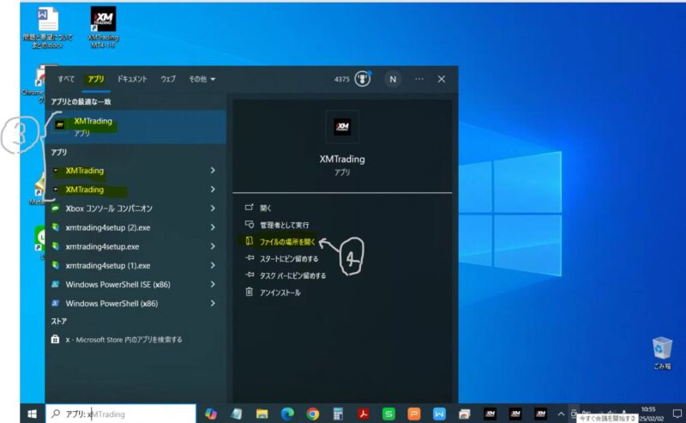
Task: Open Calculator from the taskbar
Action: 338,414
